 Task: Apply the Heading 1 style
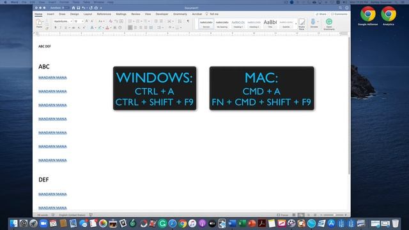pos(238,24)
